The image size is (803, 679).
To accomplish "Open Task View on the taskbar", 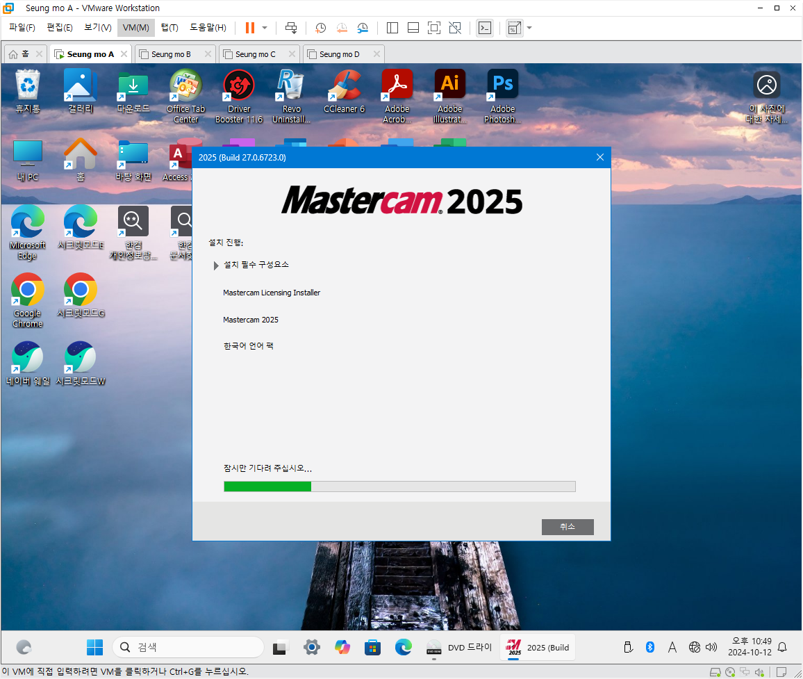I will pyautogui.click(x=280, y=648).
